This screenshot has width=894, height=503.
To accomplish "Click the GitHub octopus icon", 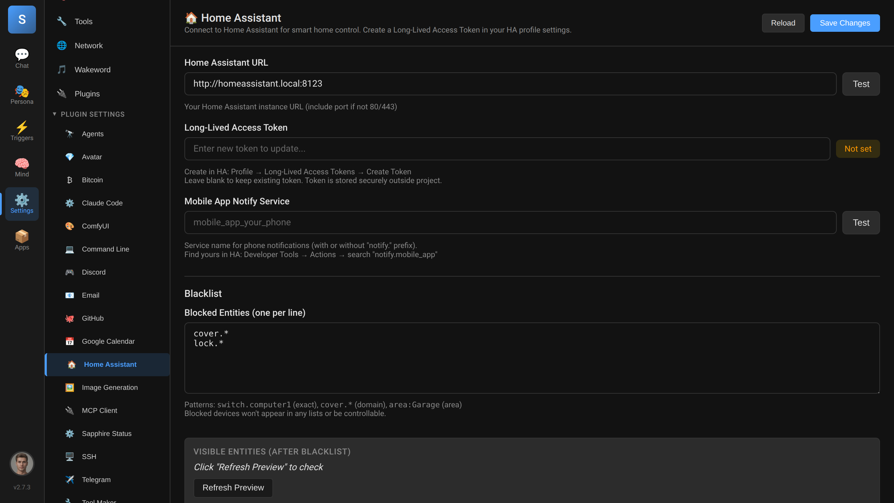I will tap(69, 318).
